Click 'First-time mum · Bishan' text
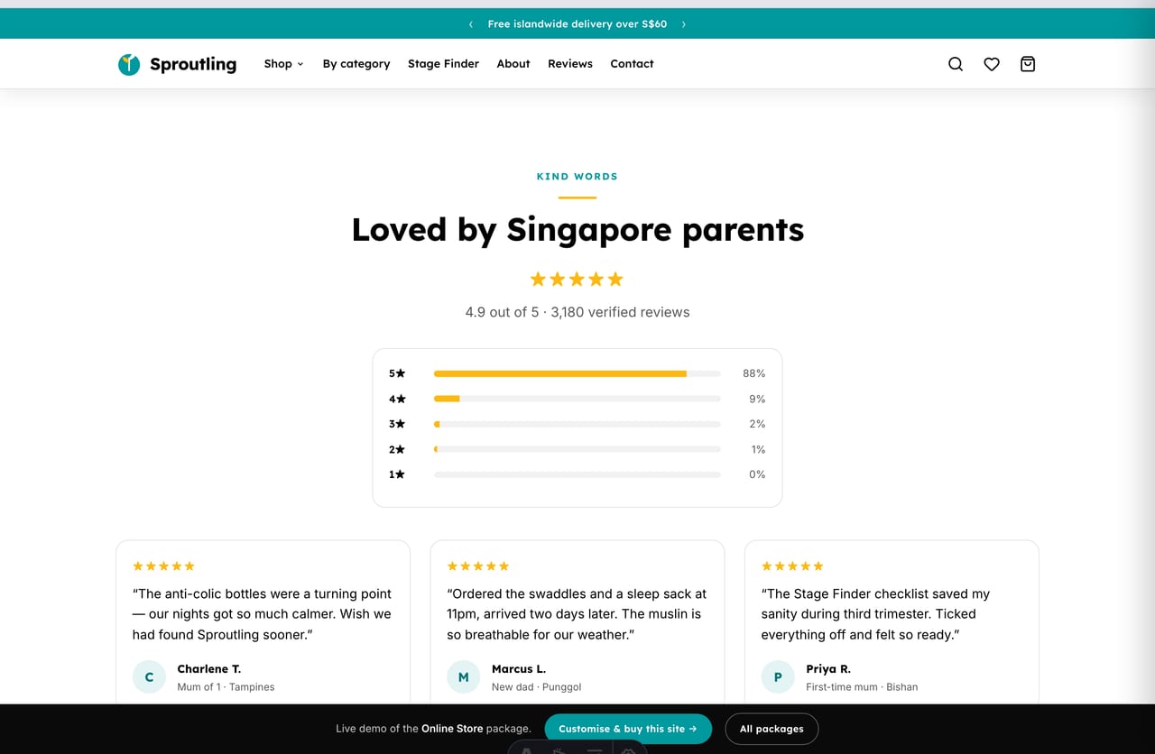The height and width of the screenshot is (754, 1155). pos(862,687)
